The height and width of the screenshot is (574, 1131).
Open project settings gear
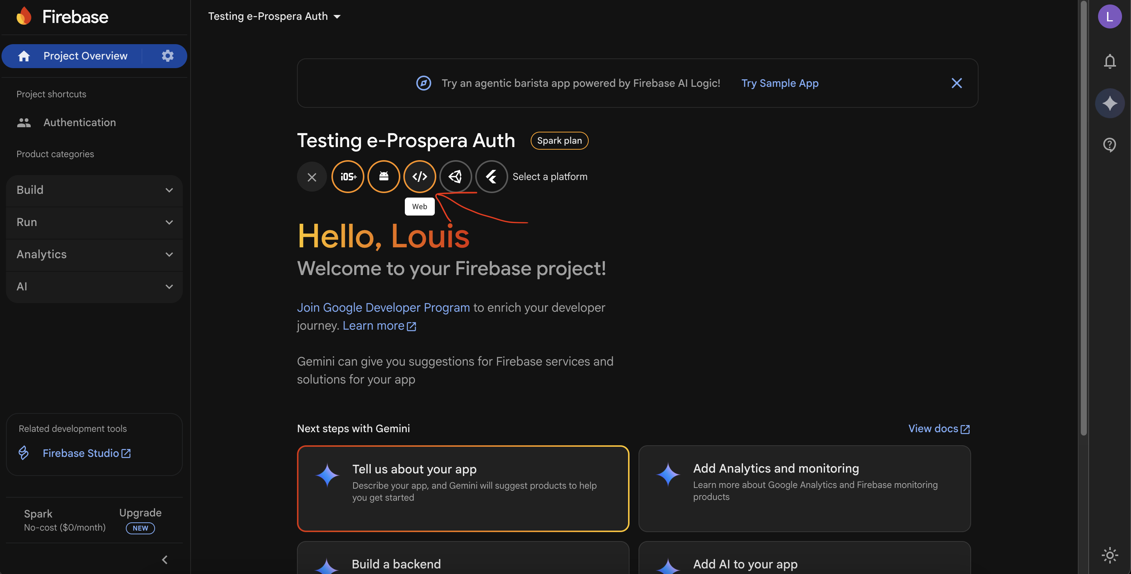click(x=167, y=56)
